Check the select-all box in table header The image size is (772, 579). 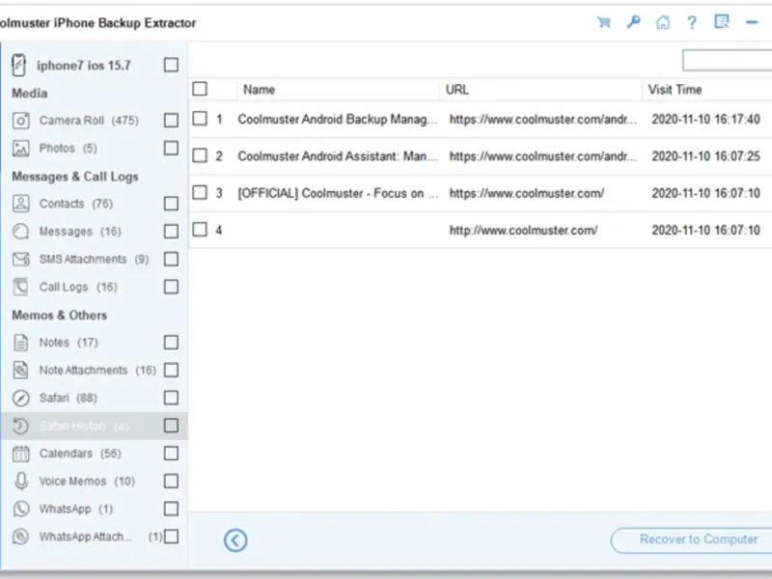200,90
